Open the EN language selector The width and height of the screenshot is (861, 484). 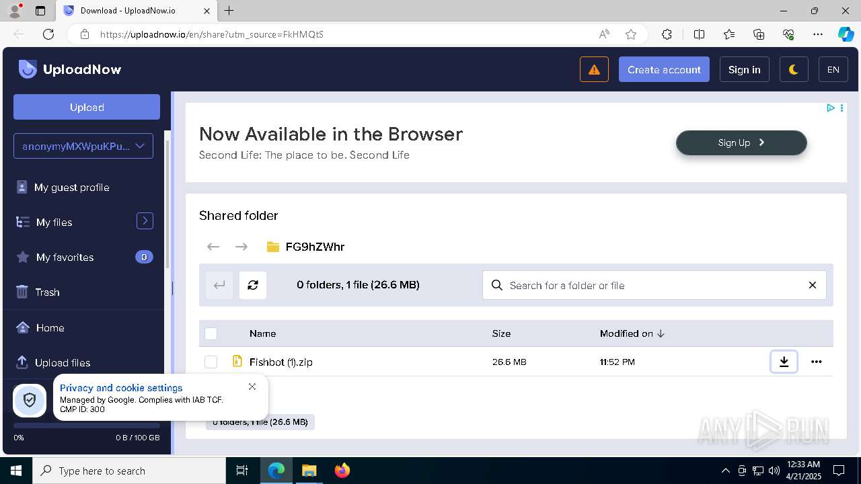pos(833,69)
